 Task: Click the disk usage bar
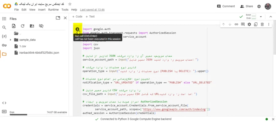38,115
